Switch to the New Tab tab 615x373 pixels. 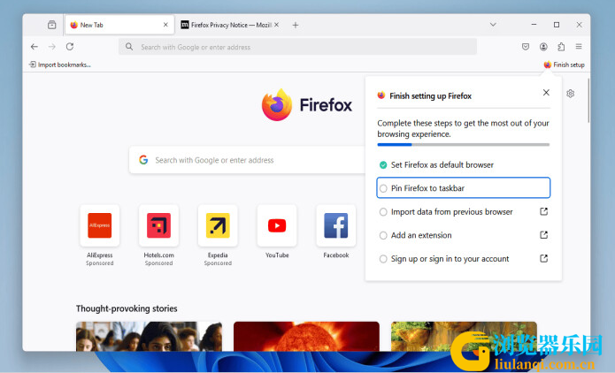(x=119, y=25)
